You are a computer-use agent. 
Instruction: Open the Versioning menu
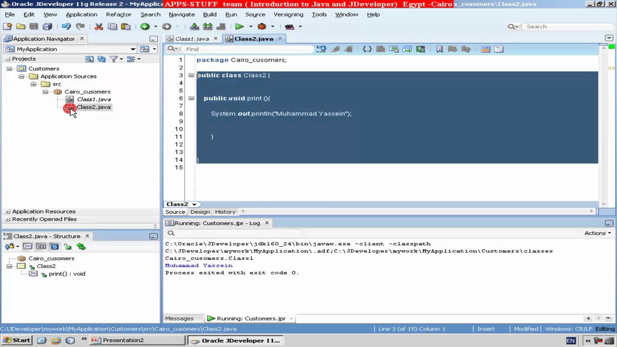288,14
